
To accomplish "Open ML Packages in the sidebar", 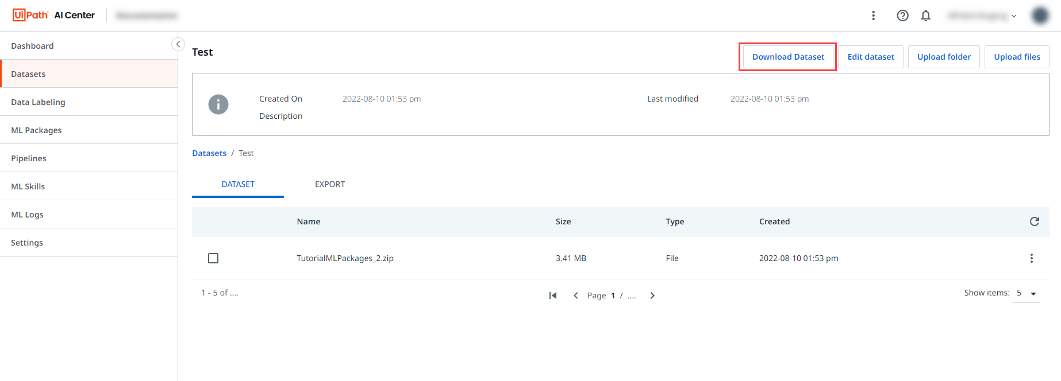I will pos(89,130).
